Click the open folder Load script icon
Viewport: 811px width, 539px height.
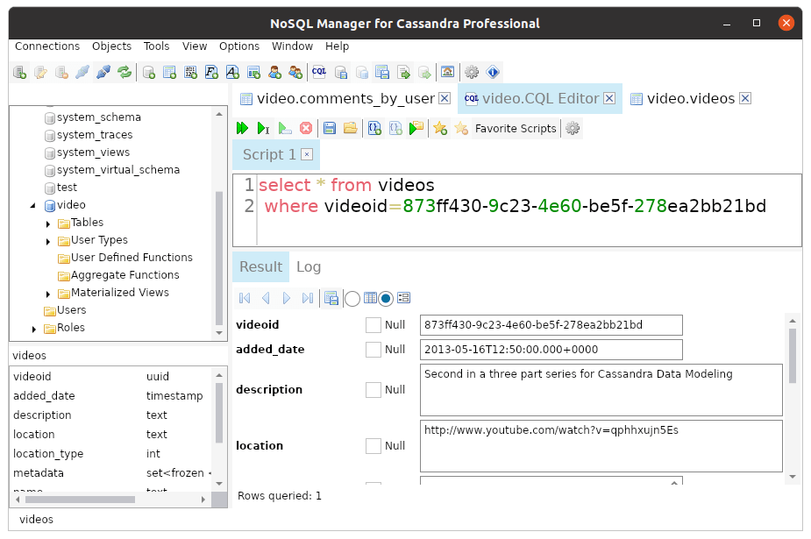point(350,129)
